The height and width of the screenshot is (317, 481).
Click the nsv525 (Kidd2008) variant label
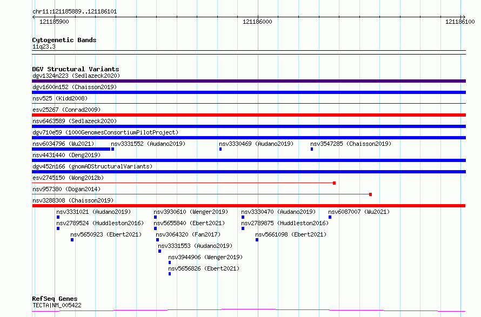[60, 98]
